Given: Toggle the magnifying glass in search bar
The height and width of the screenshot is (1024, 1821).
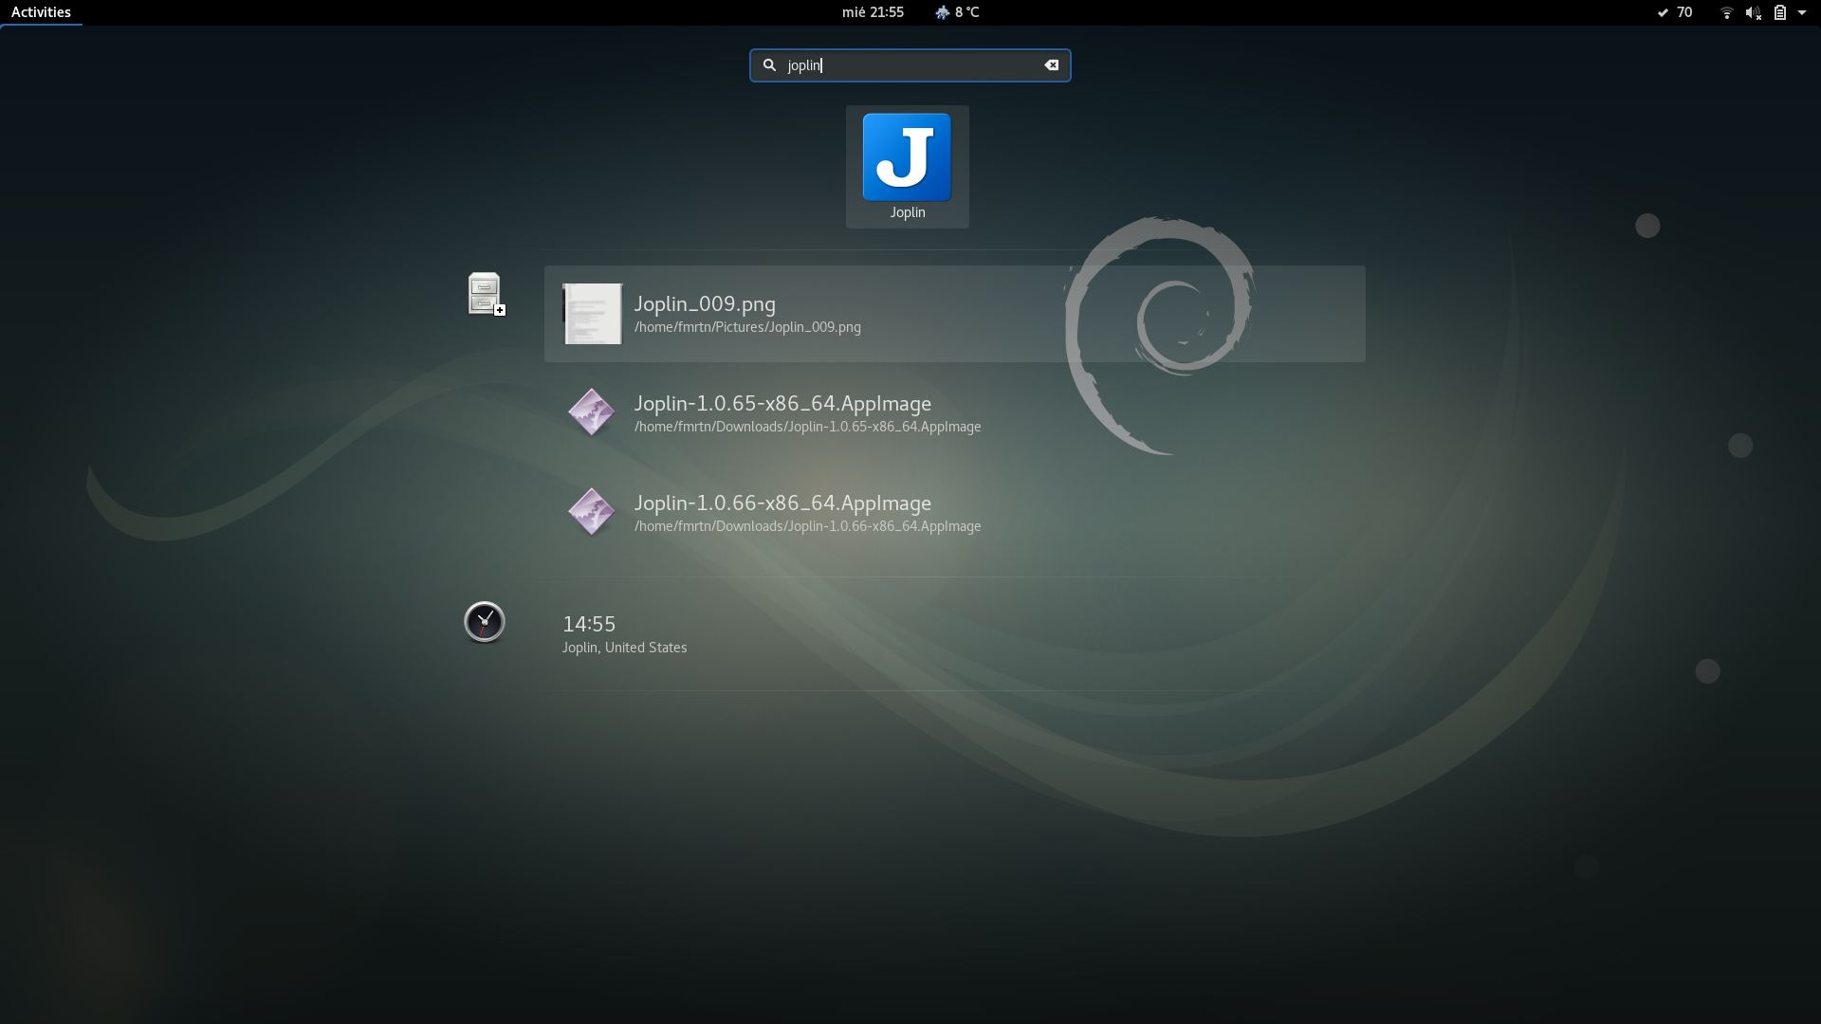Looking at the screenshot, I should (768, 65).
